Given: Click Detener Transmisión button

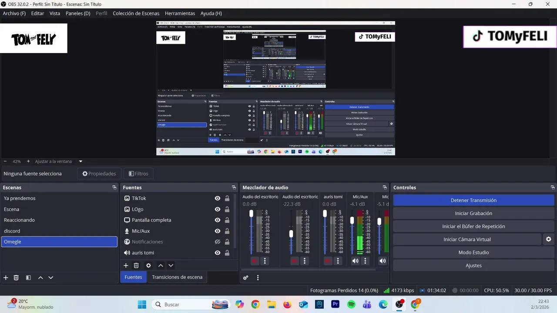Looking at the screenshot, I should 473,200.
